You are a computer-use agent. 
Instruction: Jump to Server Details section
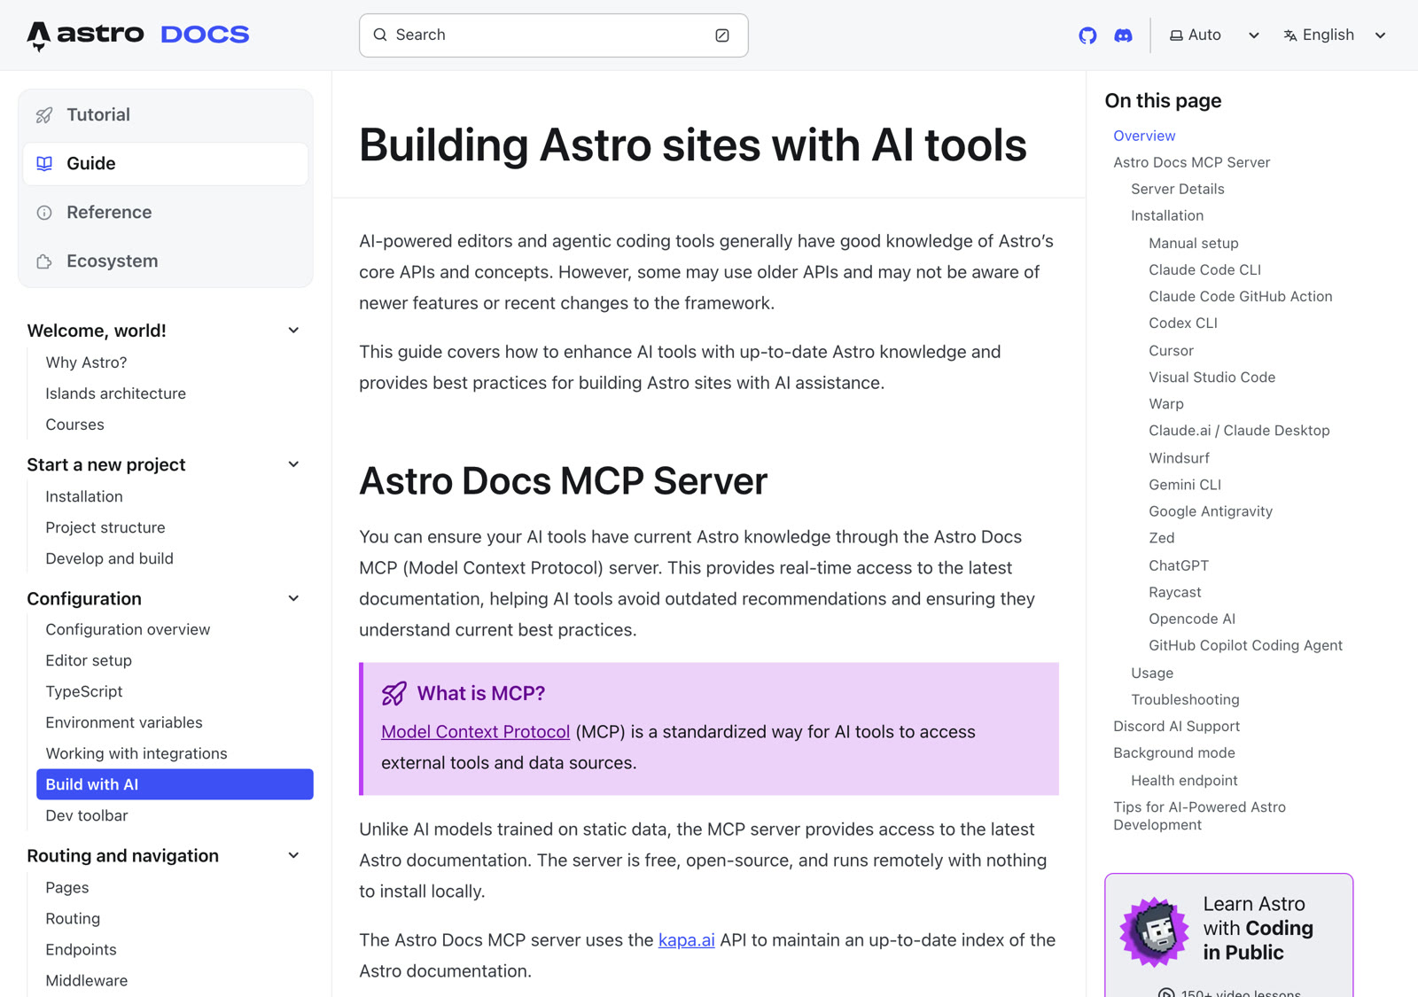pos(1178,189)
